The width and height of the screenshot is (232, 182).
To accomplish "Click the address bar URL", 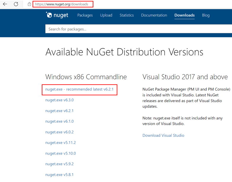I will coord(62,4).
